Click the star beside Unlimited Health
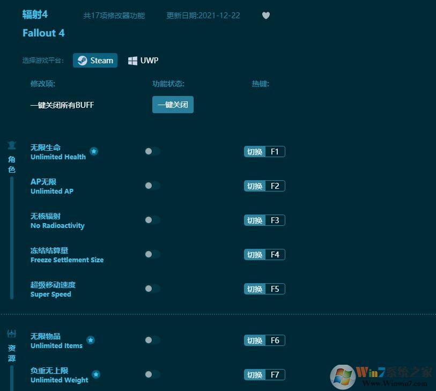This screenshot has height=391, width=436. click(x=94, y=151)
